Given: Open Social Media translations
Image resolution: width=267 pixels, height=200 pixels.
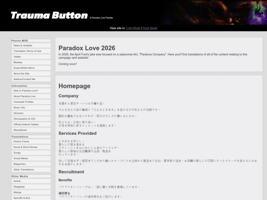Looking at the screenshot, I should 31,159.
